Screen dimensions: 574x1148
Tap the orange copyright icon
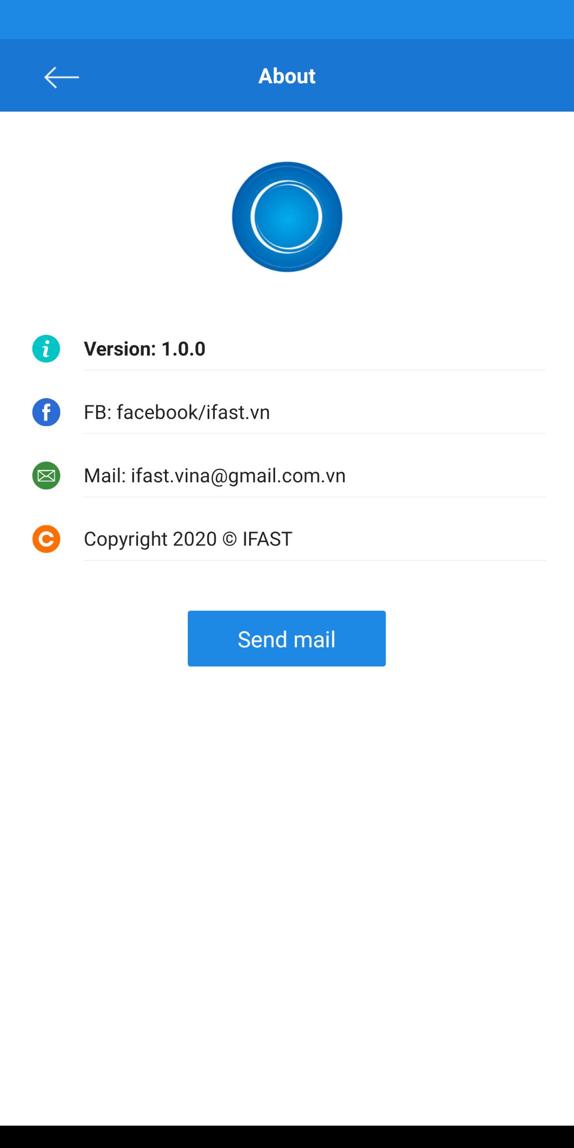[x=46, y=539]
